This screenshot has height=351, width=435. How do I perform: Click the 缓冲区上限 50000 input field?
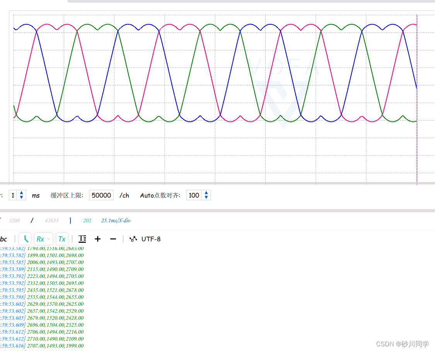pyautogui.click(x=101, y=195)
